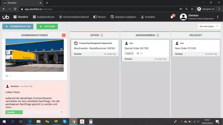This screenshot has height=125, width=223.
Task: Click the password key icon in address bar
Action: click(181, 9)
